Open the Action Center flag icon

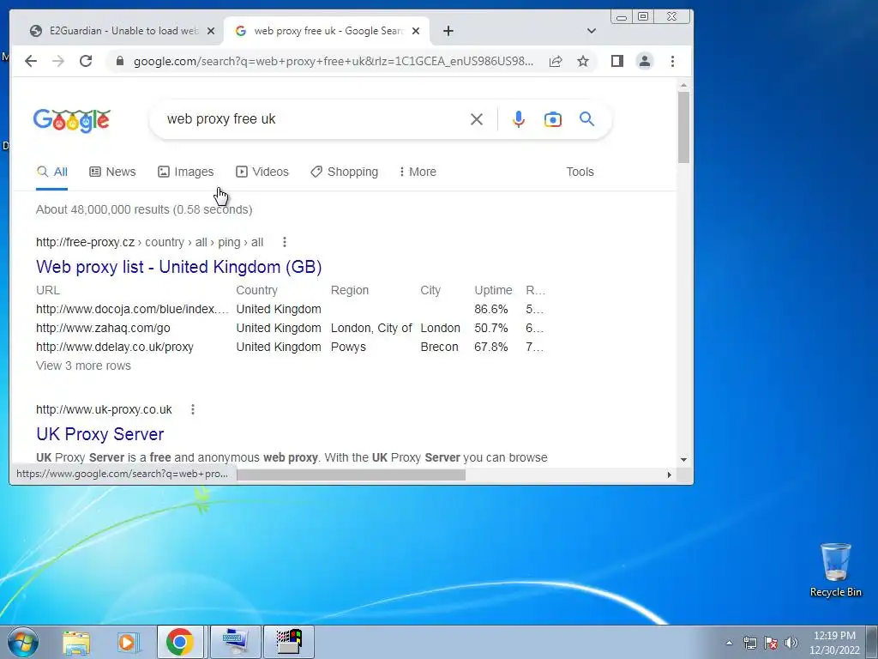771,643
